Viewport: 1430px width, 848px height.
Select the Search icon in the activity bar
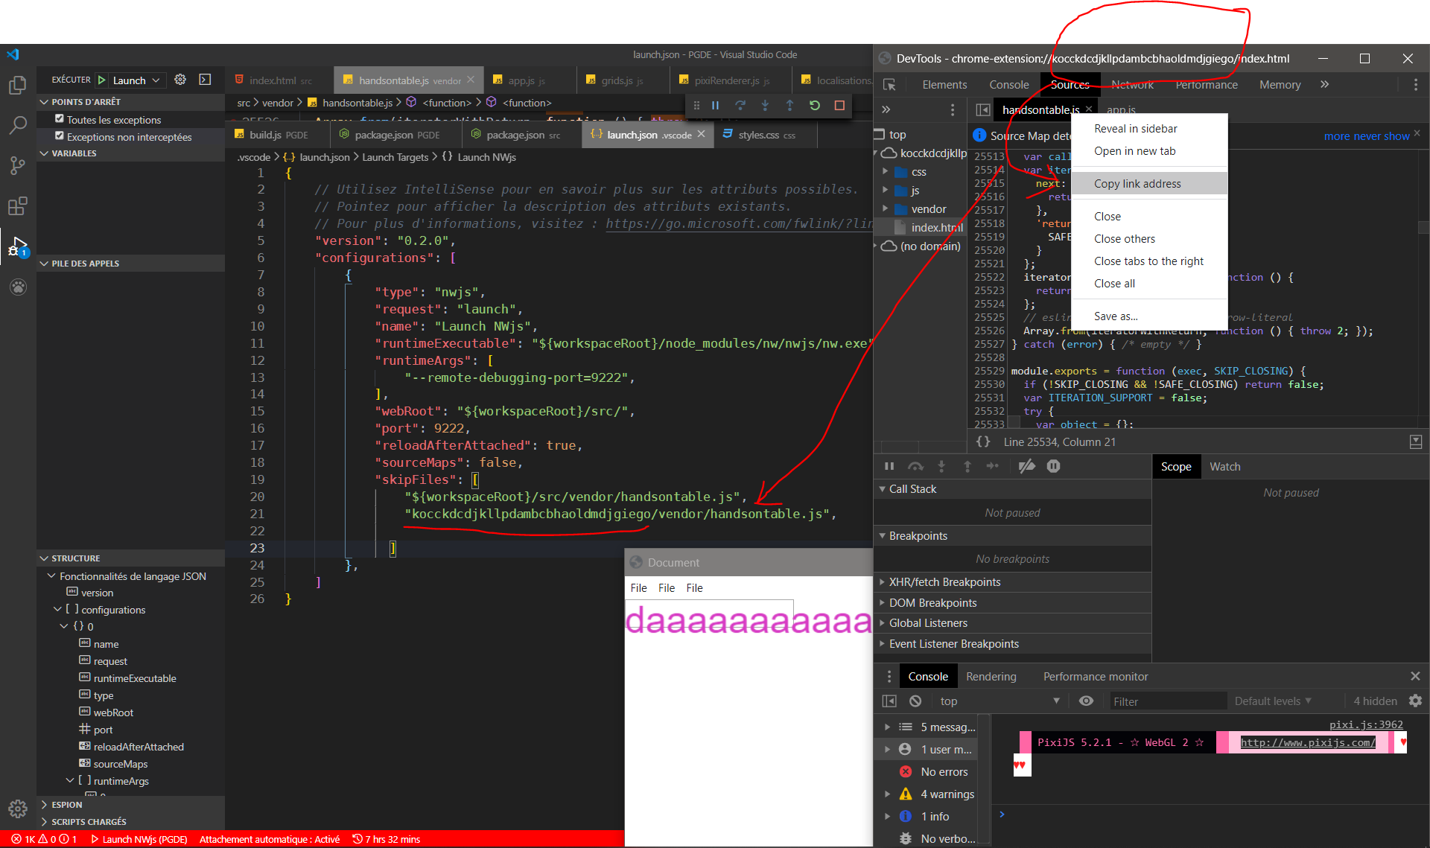pos(18,124)
